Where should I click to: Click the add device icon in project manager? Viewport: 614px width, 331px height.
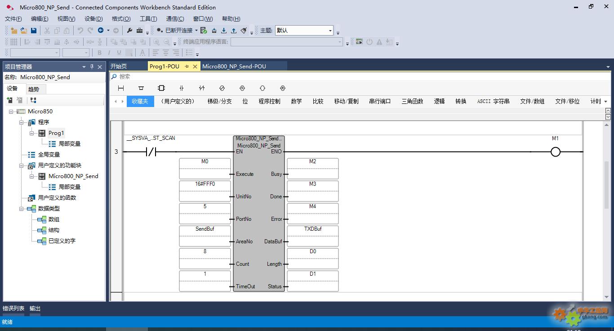[9, 100]
